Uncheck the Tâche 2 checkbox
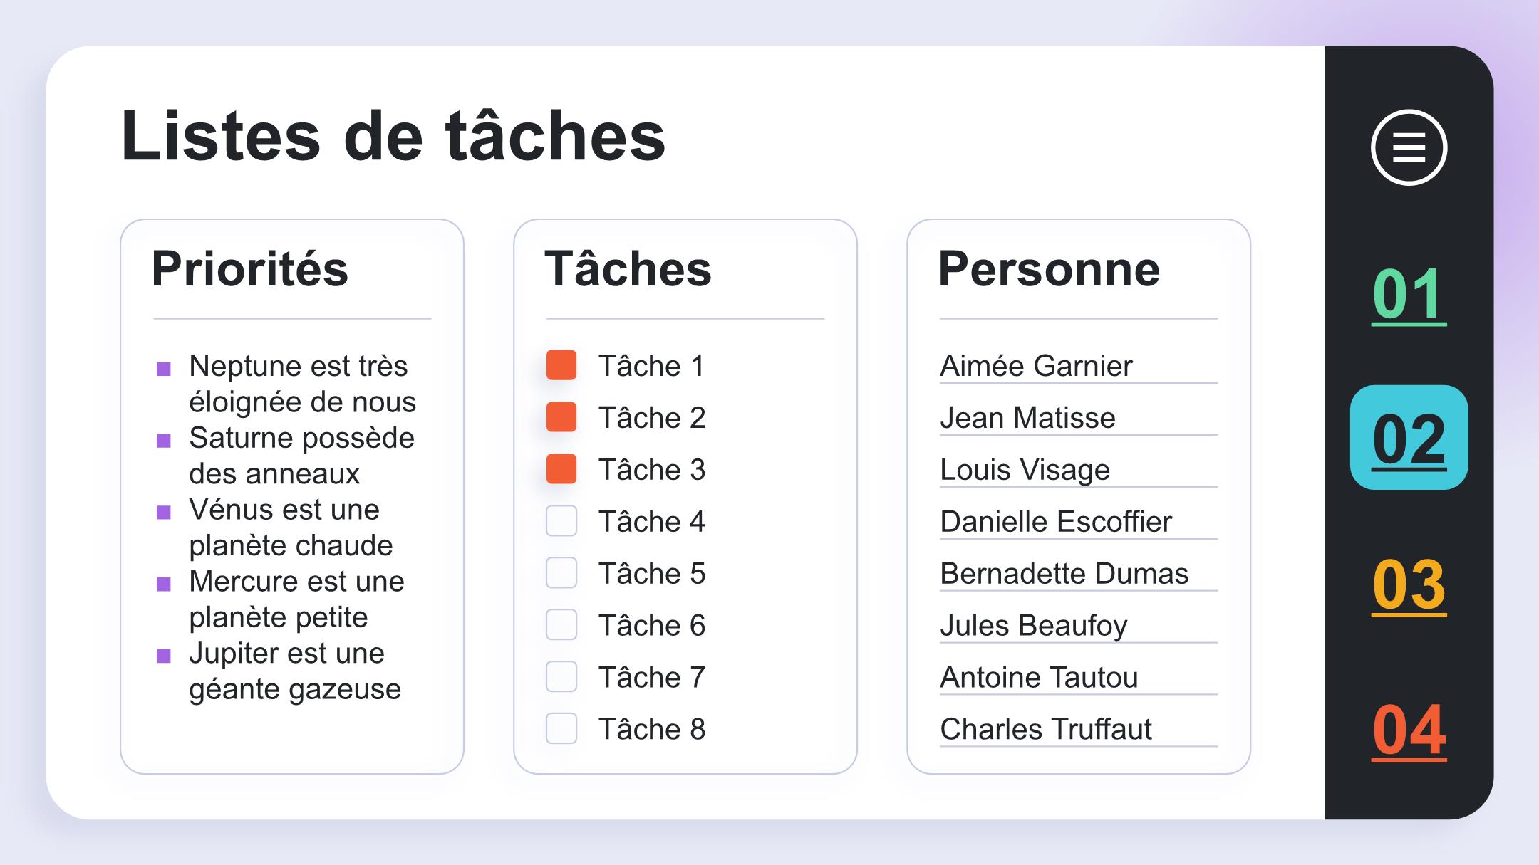The image size is (1539, 865). pyautogui.click(x=561, y=417)
